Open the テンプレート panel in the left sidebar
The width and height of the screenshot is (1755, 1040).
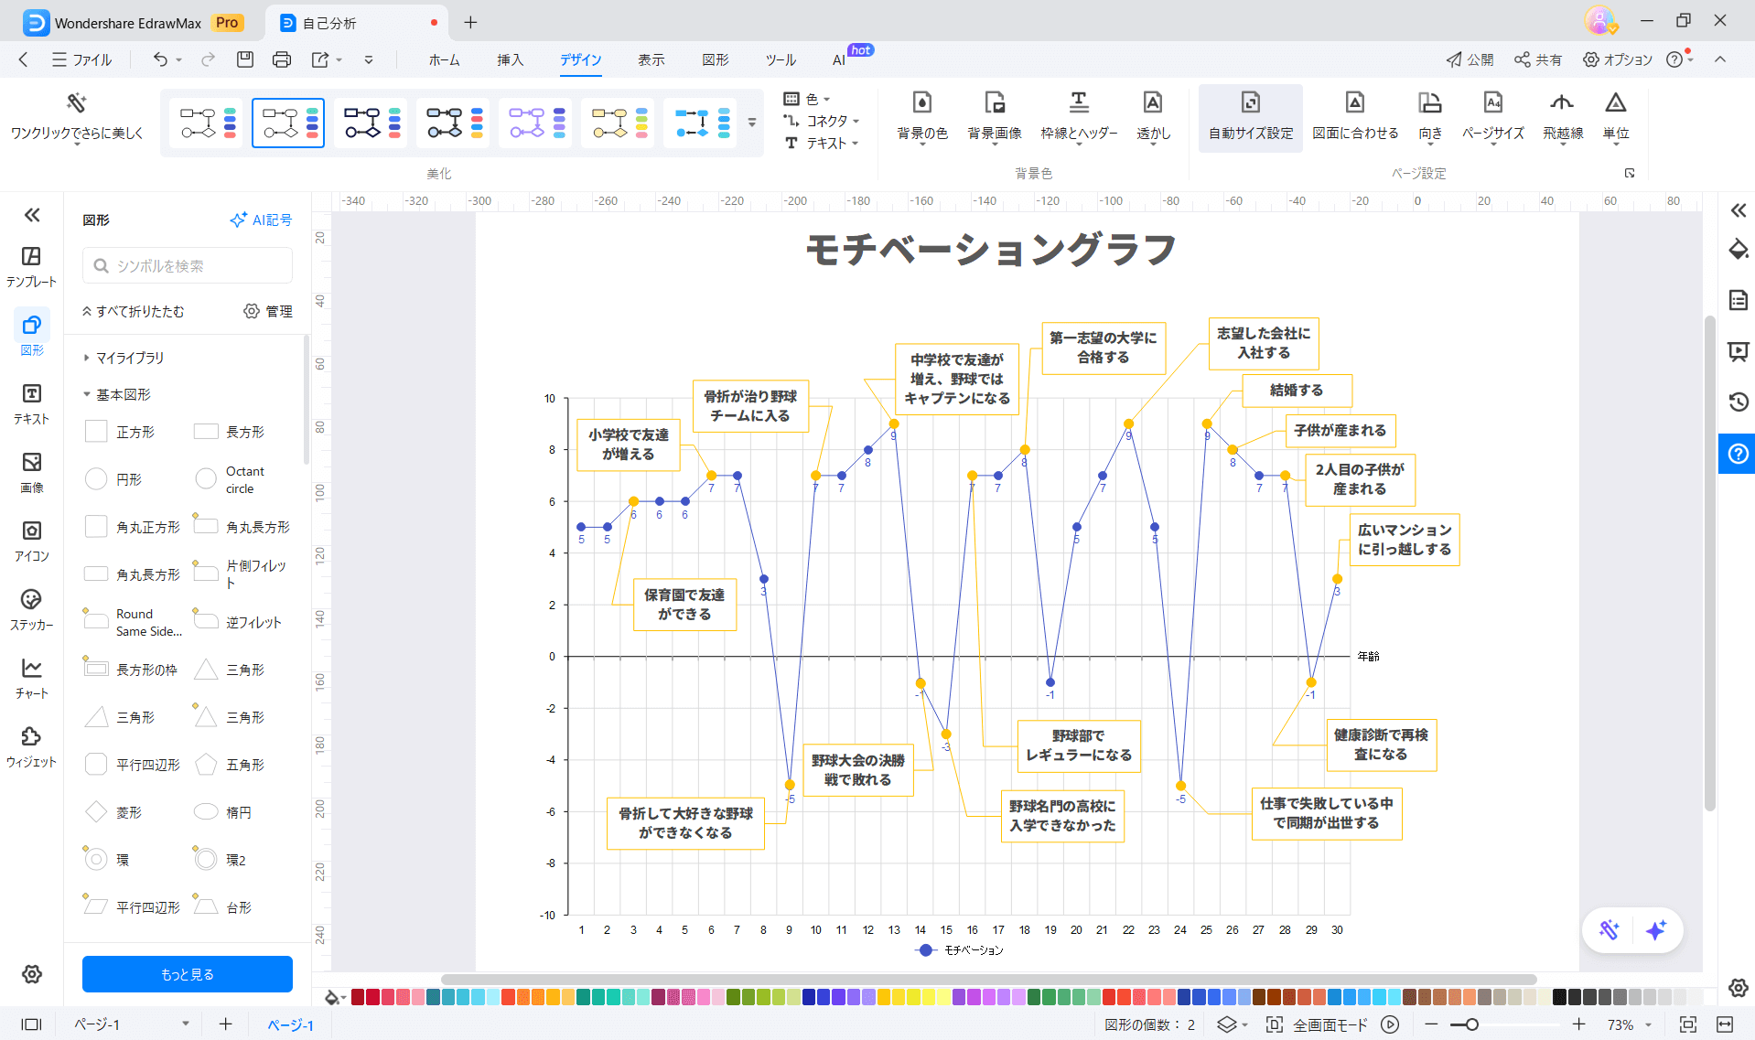[30, 264]
